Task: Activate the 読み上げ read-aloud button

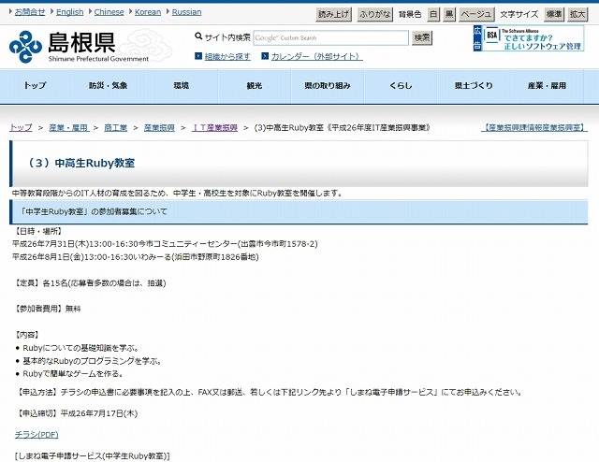Action: click(x=334, y=15)
